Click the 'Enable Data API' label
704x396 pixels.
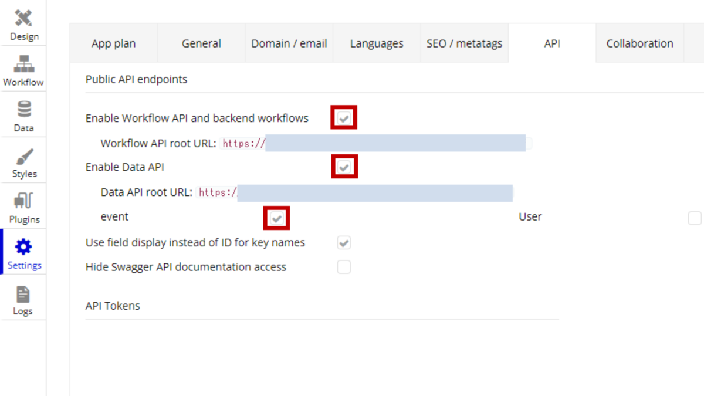click(x=125, y=167)
